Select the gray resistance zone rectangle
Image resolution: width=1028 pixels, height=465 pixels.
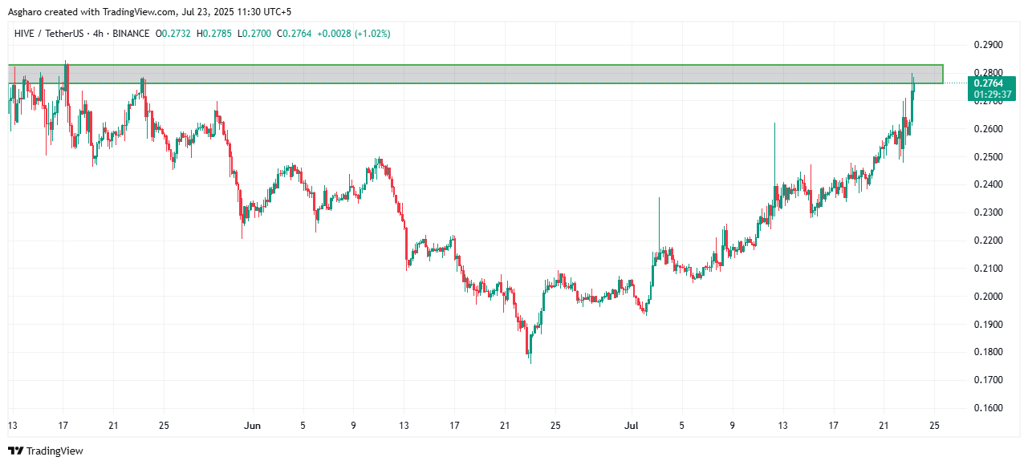475,74
